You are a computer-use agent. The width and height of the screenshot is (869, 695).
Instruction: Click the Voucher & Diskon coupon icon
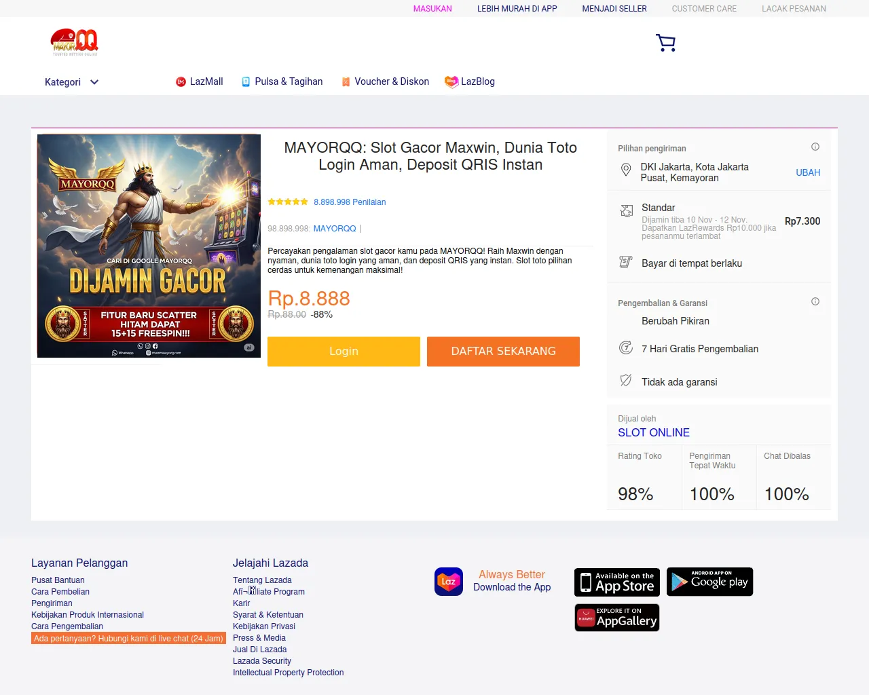tap(346, 81)
